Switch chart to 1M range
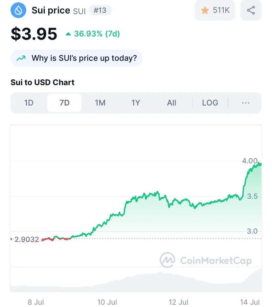 [100, 103]
